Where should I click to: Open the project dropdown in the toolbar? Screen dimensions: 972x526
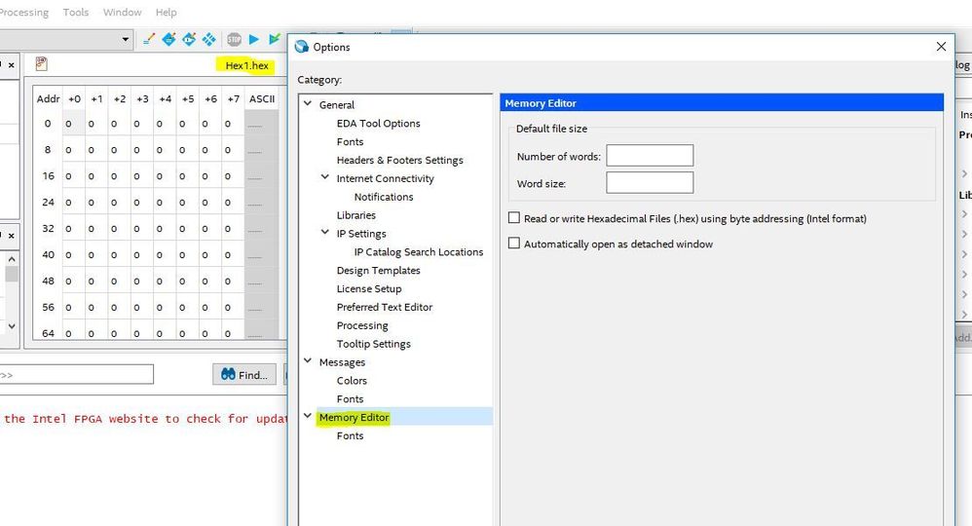coord(126,39)
